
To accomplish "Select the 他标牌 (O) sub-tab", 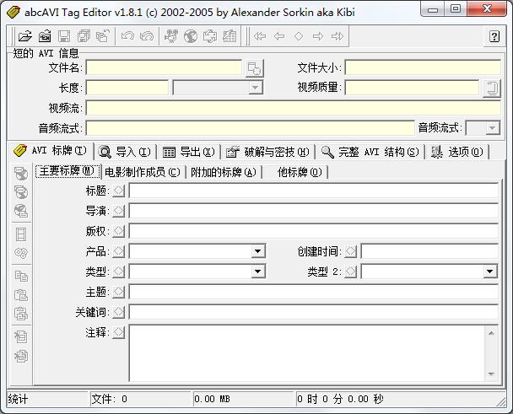I will click(x=295, y=172).
